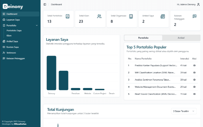Click the Total Klien people icon

(99, 16)
